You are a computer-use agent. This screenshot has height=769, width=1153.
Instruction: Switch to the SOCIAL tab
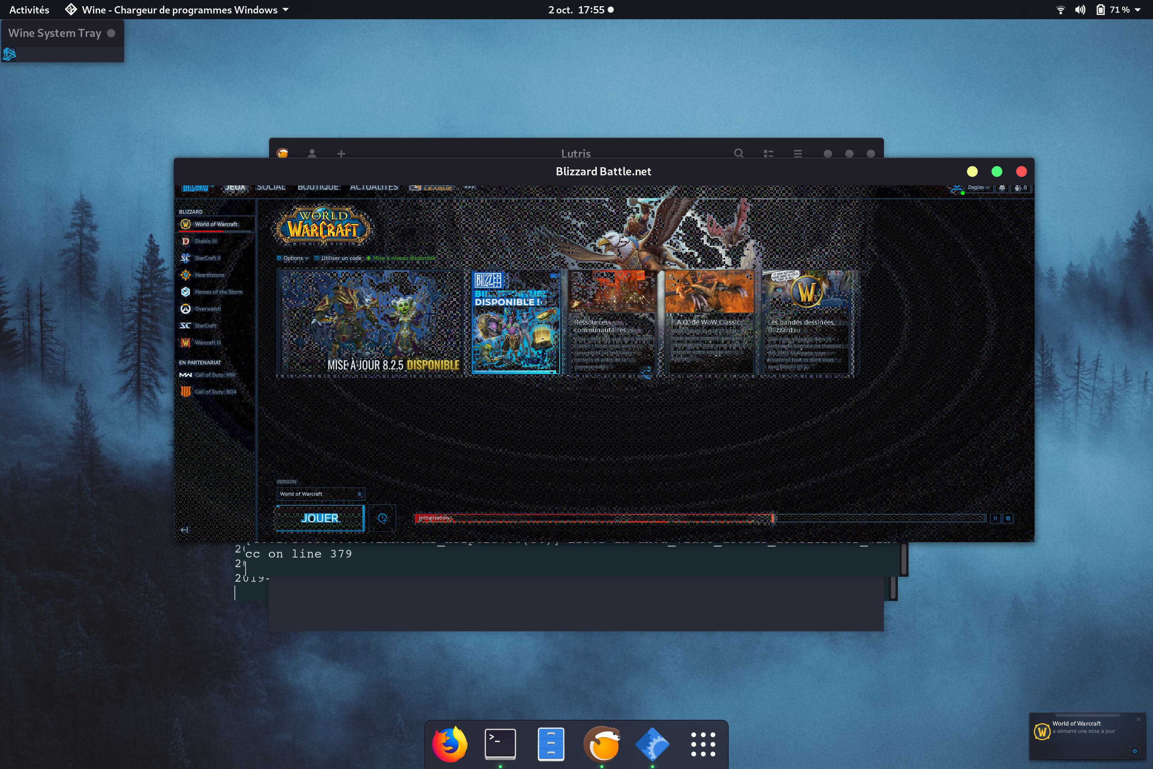pos(271,188)
